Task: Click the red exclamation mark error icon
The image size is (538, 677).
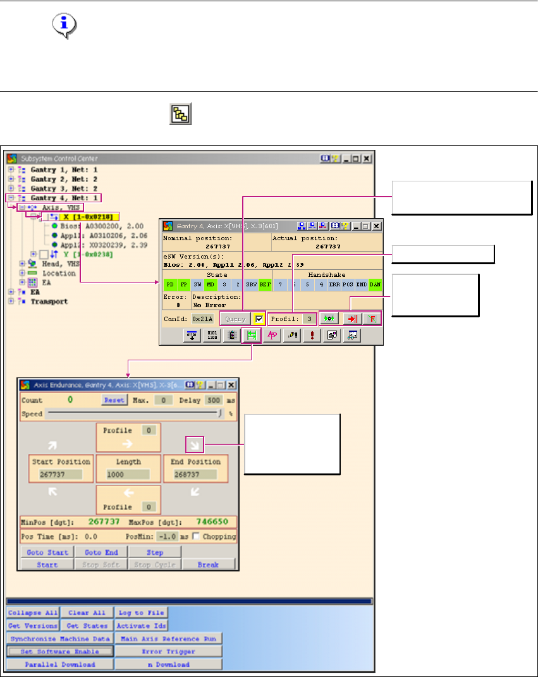Action: pyautogui.click(x=312, y=336)
